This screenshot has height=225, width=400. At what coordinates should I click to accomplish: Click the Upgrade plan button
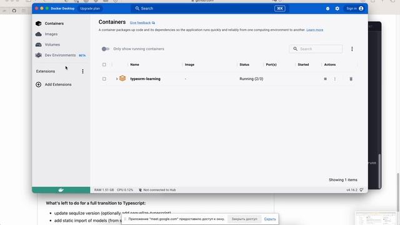pyautogui.click(x=90, y=8)
